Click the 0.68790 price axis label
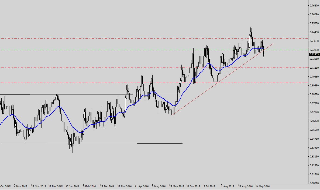The image size is (320, 190). [x=314, y=94]
